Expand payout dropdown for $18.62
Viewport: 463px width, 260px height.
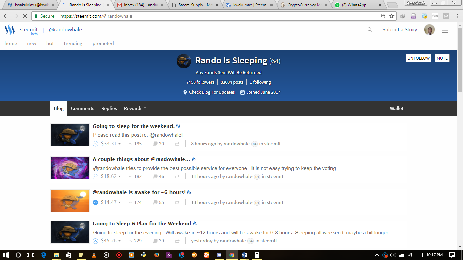click(x=119, y=176)
